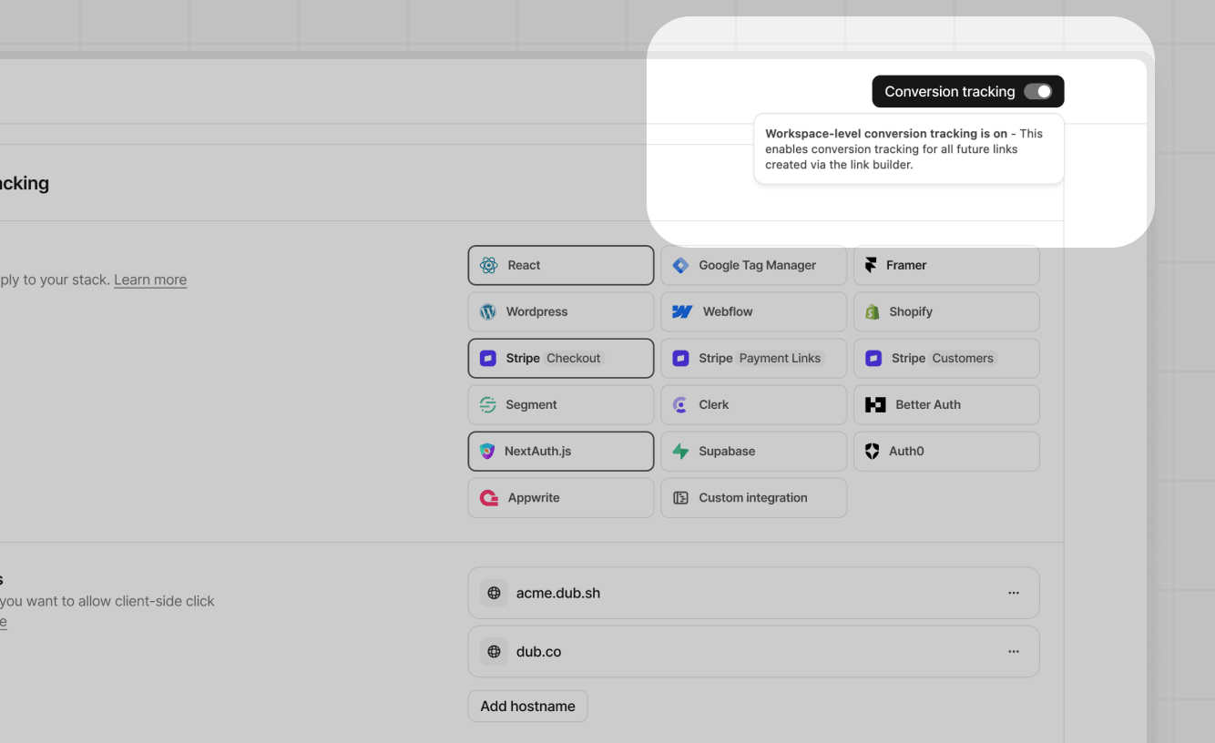The image size is (1215, 743).
Task: Select the Clerk integration card
Action: (754, 404)
